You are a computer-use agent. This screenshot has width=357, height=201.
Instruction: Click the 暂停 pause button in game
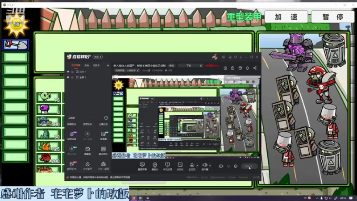click(332, 17)
